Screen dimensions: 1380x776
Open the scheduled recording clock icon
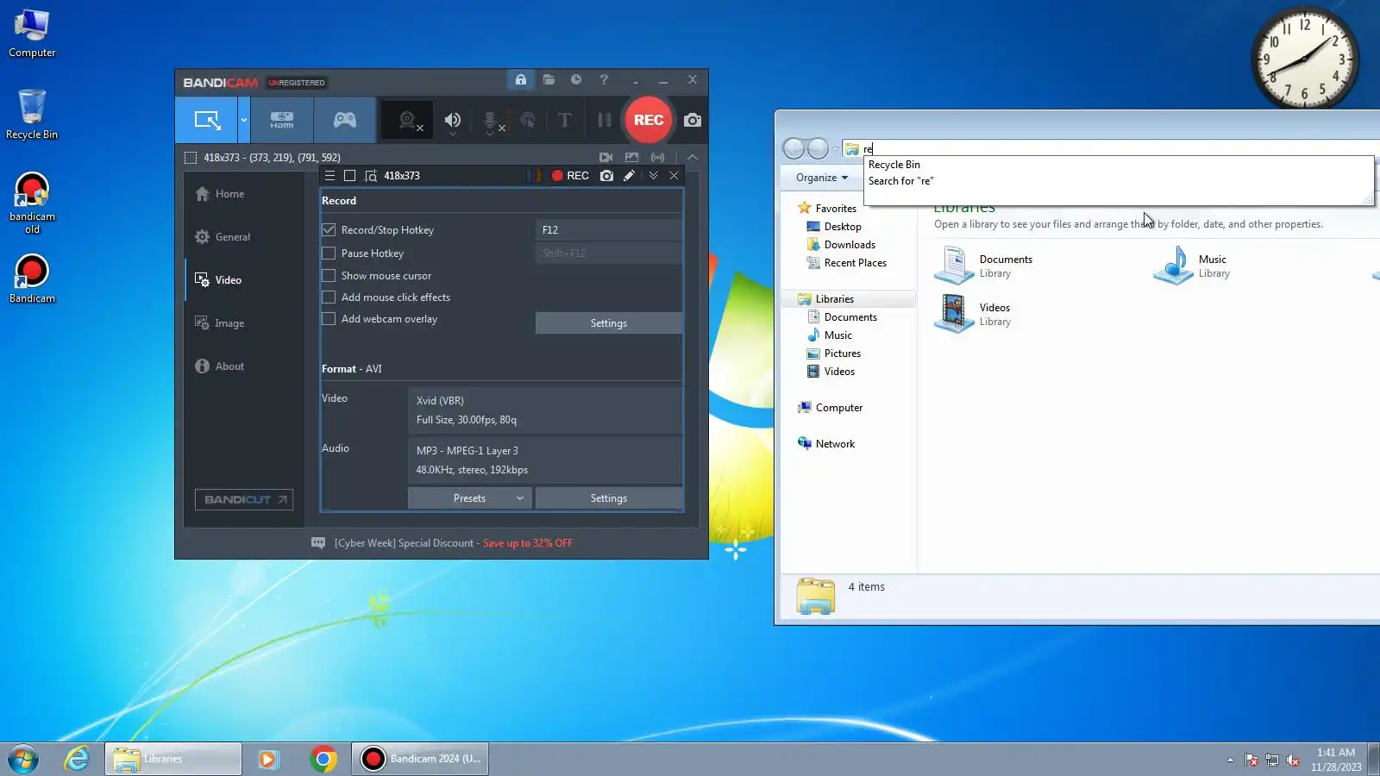[576, 79]
